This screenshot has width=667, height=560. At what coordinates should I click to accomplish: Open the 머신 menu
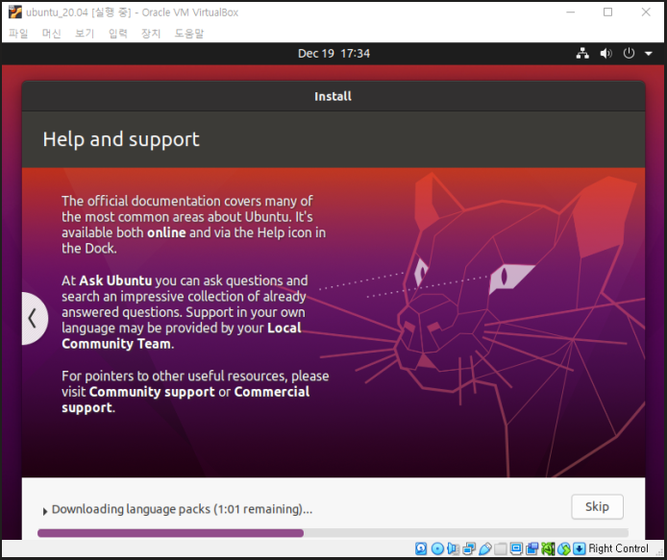point(52,34)
